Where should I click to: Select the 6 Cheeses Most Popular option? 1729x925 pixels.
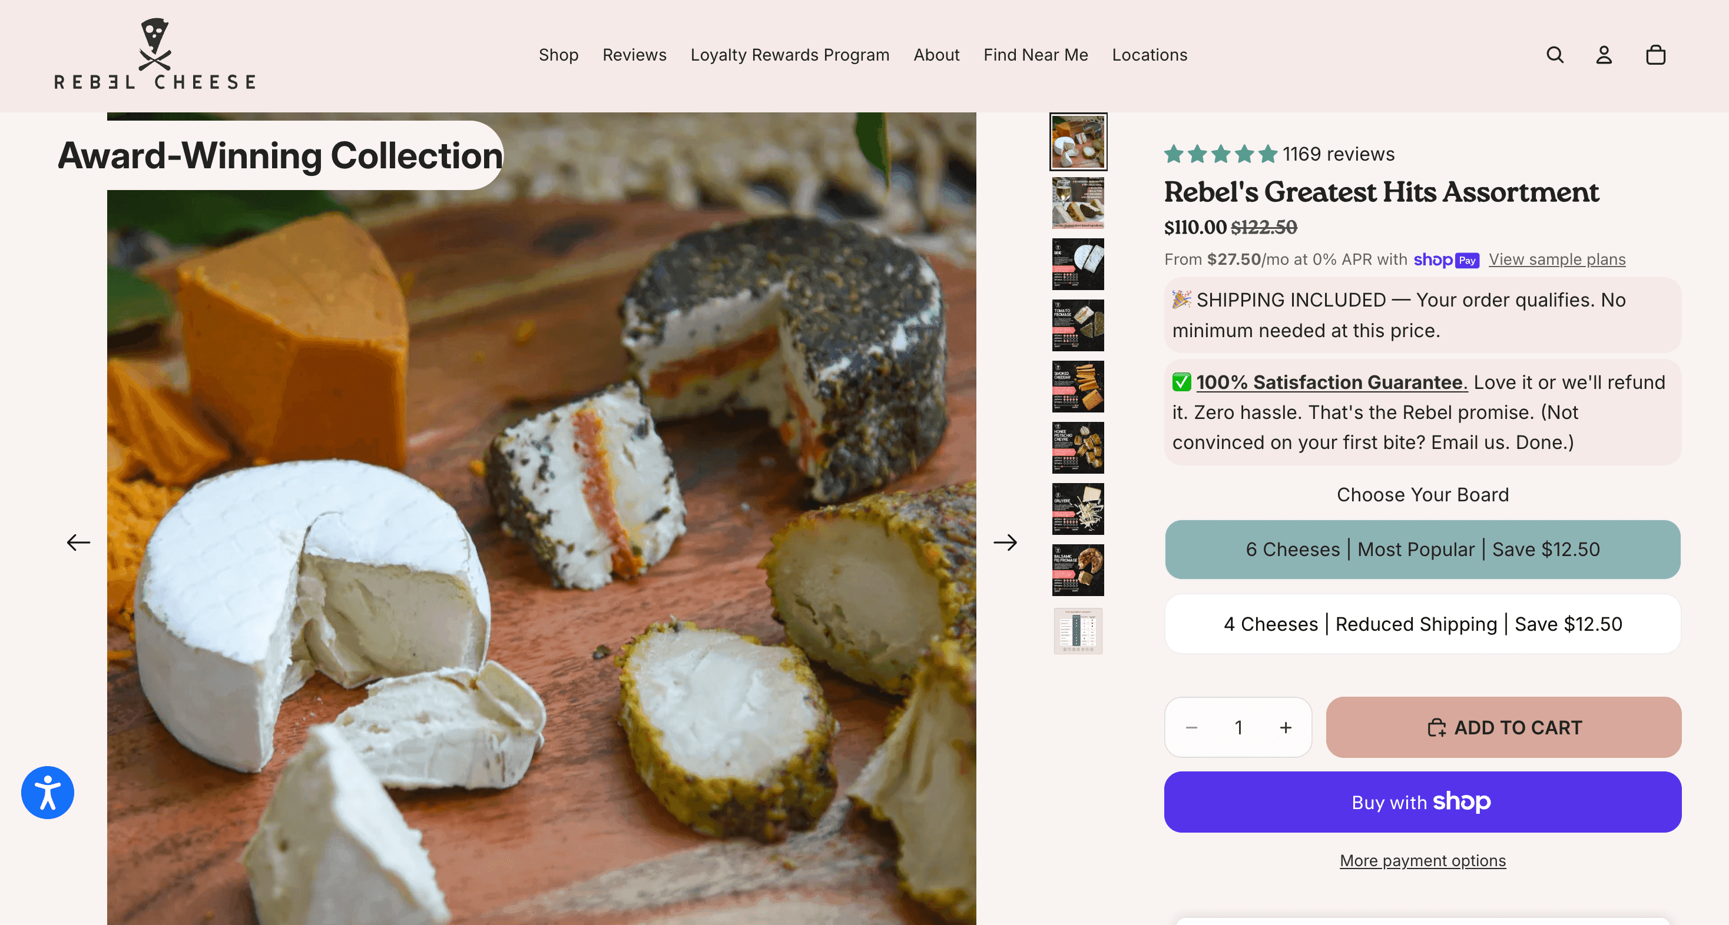1422,550
